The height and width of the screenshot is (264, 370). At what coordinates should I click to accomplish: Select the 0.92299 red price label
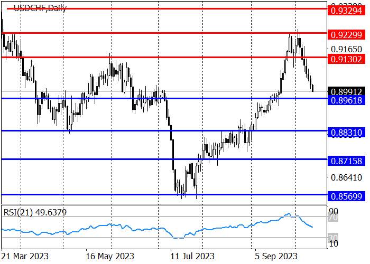tap(346, 35)
